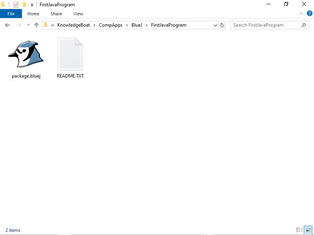Click FirstJavaProgram in the breadcrumb path
314x235 pixels.
coord(169,25)
